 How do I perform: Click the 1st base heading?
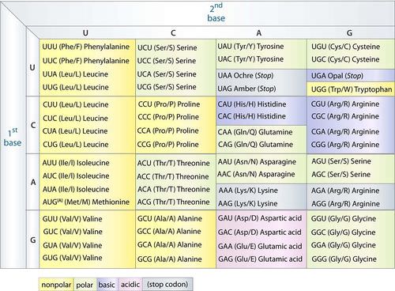click(x=13, y=137)
